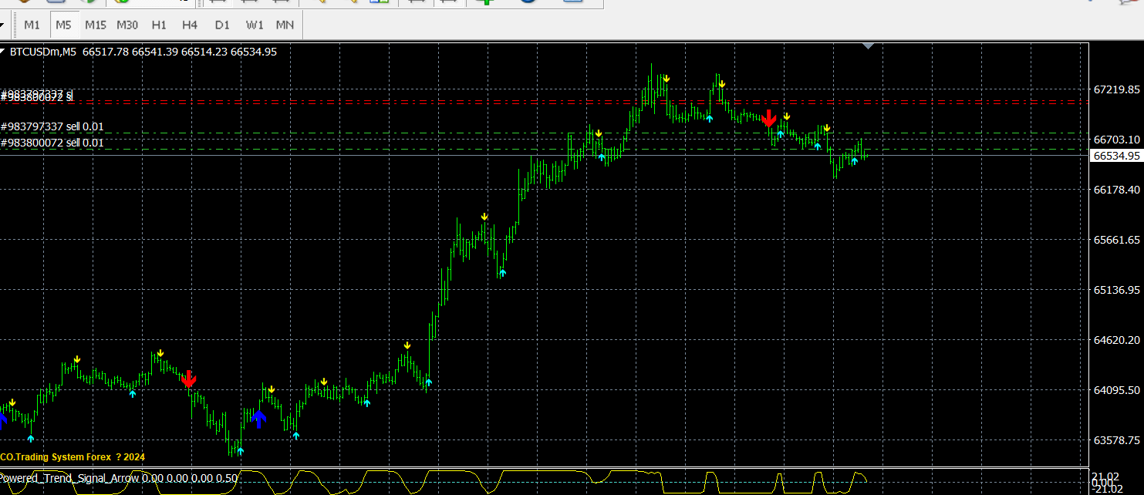The image size is (1144, 495).
Task: Click the yellow arrow at the chart's highest peak
Action: click(666, 78)
